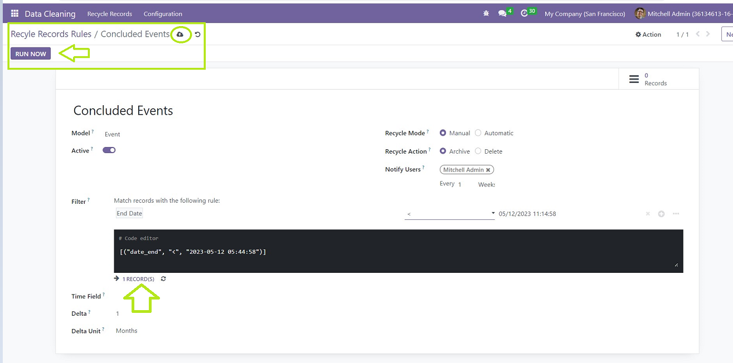
Task: Click the Delta value 1
Action: pyautogui.click(x=118, y=314)
